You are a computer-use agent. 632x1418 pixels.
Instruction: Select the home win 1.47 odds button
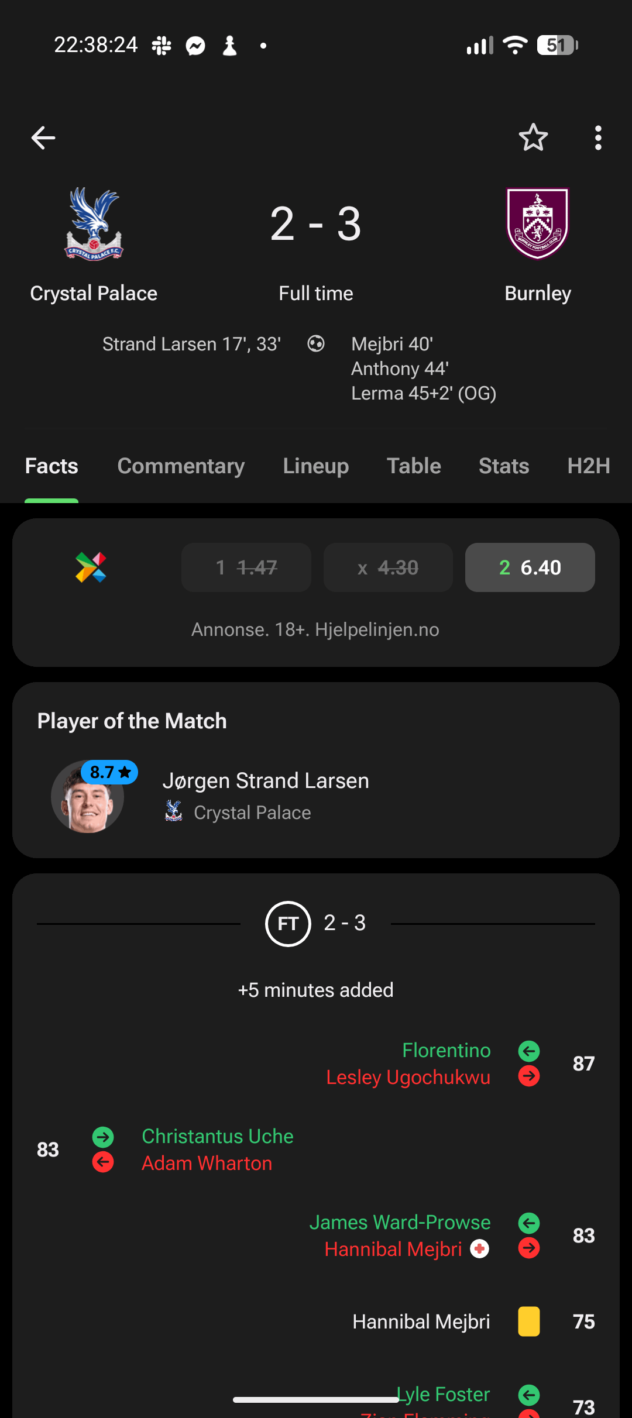click(246, 567)
